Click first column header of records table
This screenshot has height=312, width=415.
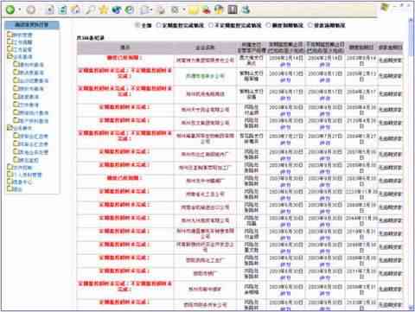click(124, 48)
